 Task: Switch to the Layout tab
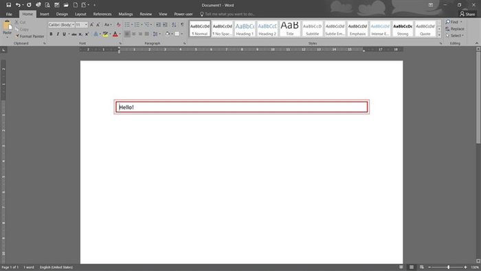click(80, 14)
